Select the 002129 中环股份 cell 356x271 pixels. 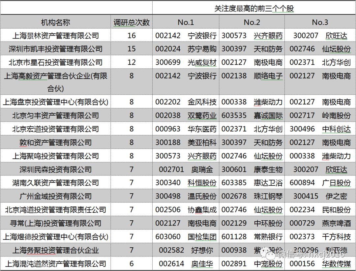tap(252, 223)
